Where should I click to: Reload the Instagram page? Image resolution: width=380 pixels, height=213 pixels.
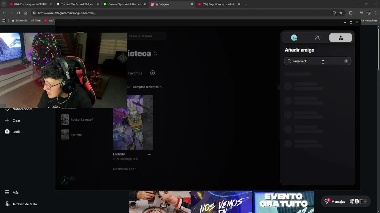18,13
